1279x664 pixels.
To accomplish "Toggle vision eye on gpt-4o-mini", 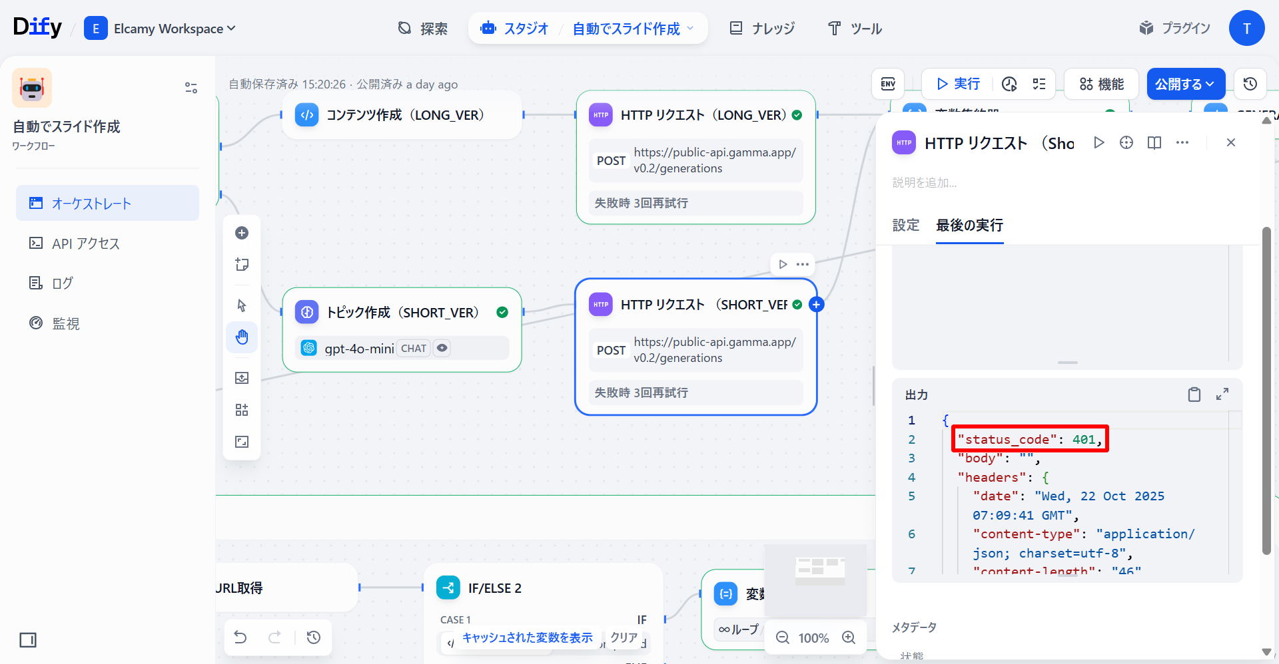I will pos(442,348).
